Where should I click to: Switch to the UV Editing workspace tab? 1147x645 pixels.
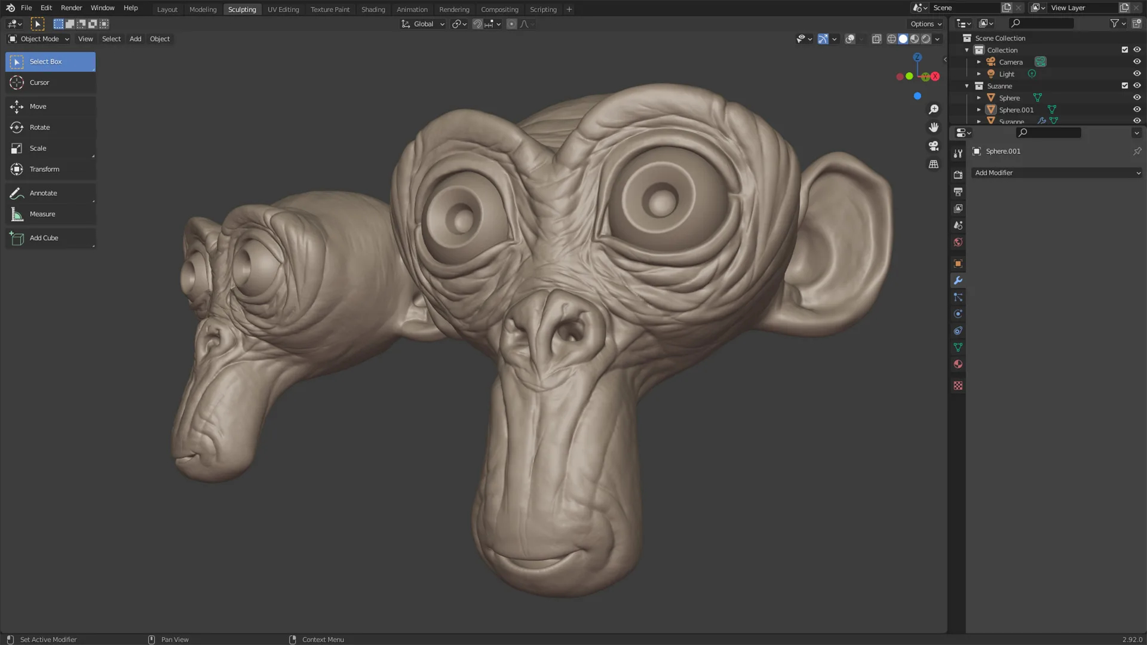(x=283, y=9)
